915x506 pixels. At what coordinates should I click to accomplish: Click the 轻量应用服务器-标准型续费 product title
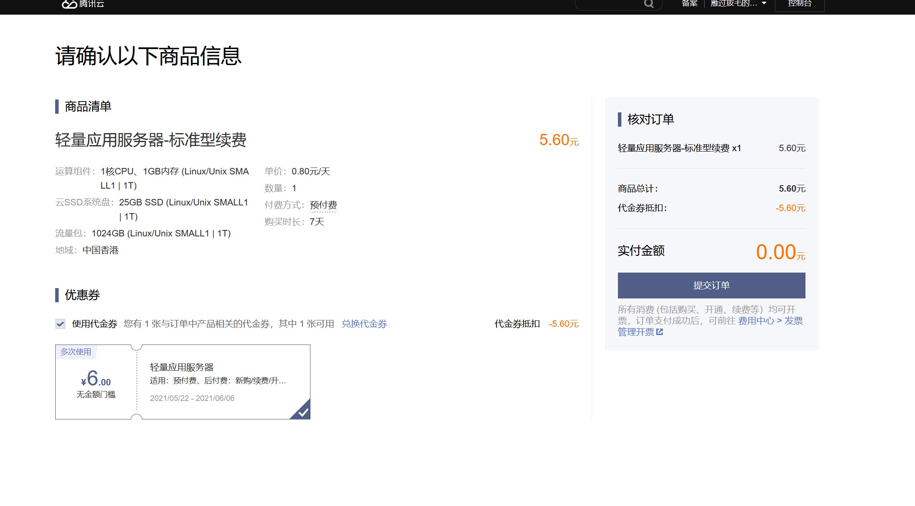pos(151,140)
